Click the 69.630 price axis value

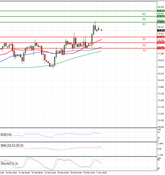point(161,127)
